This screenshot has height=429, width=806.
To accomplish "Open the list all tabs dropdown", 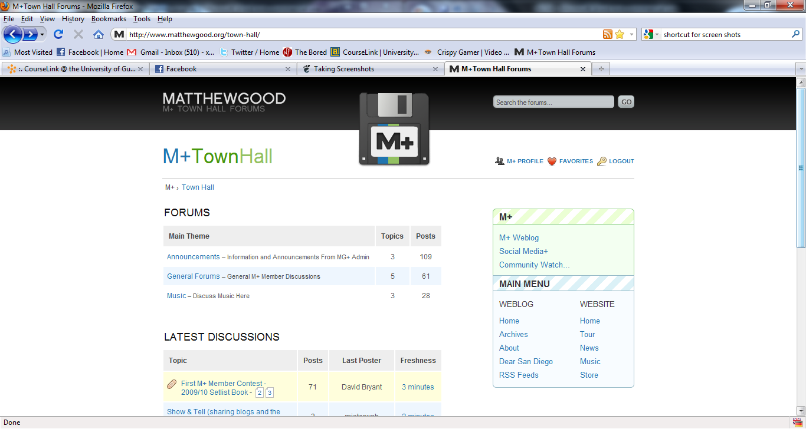I will click(x=801, y=69).
